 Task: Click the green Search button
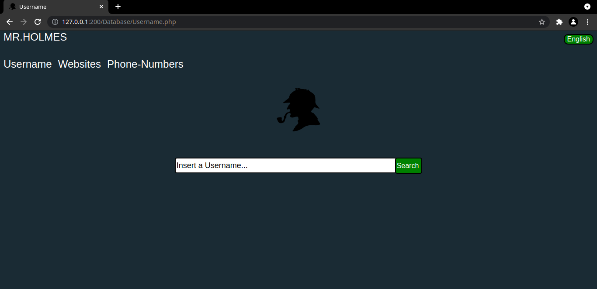click(x=409, y=165)
